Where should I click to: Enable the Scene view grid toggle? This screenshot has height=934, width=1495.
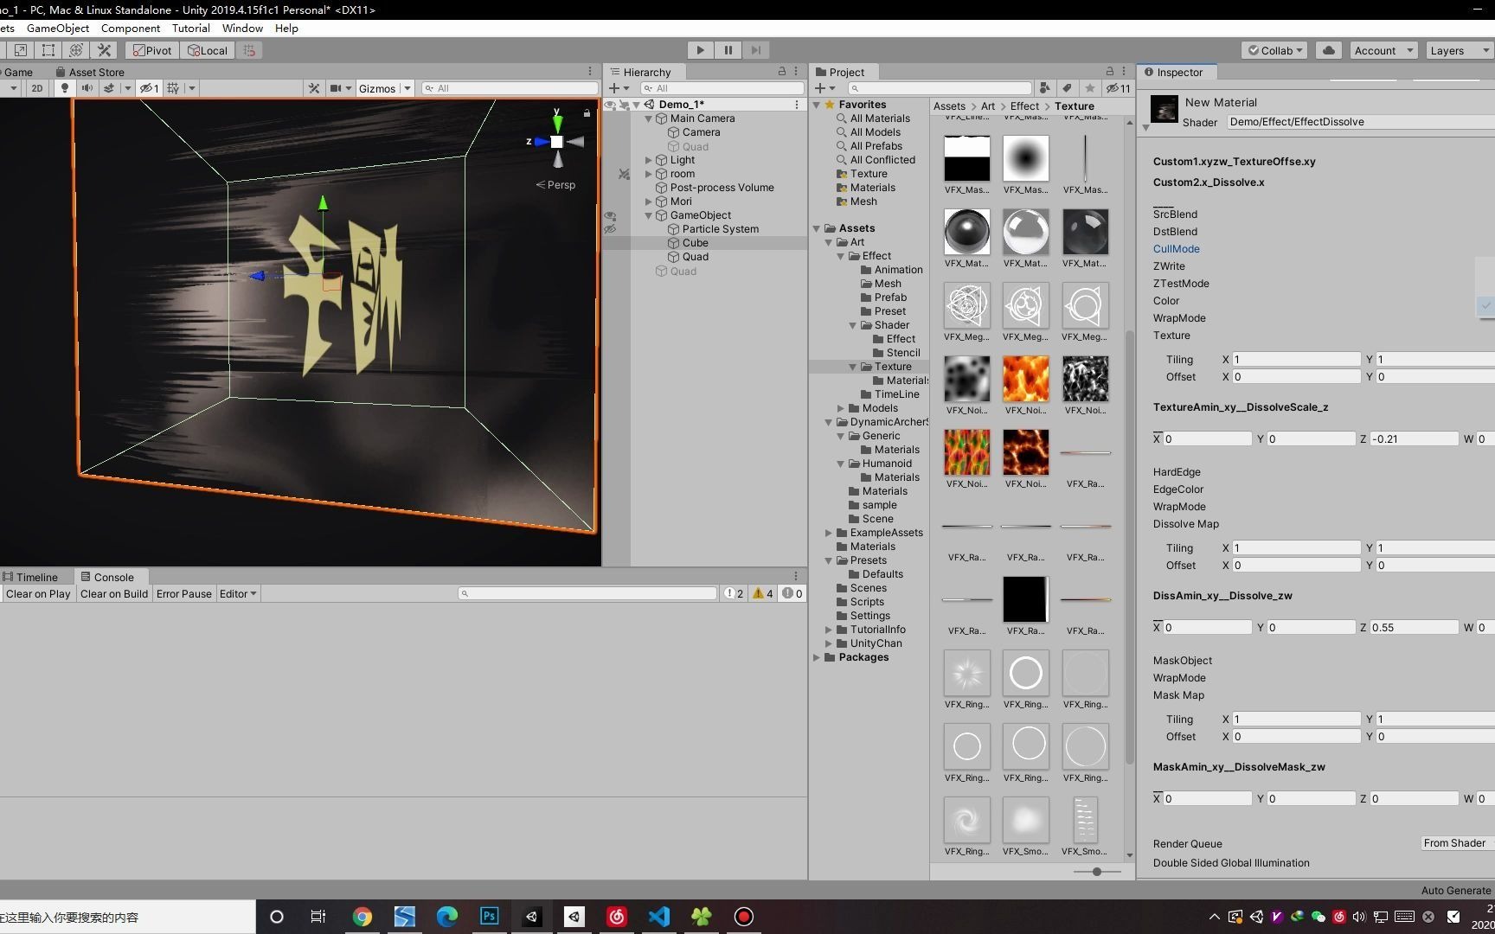click(x=172, y=87)
